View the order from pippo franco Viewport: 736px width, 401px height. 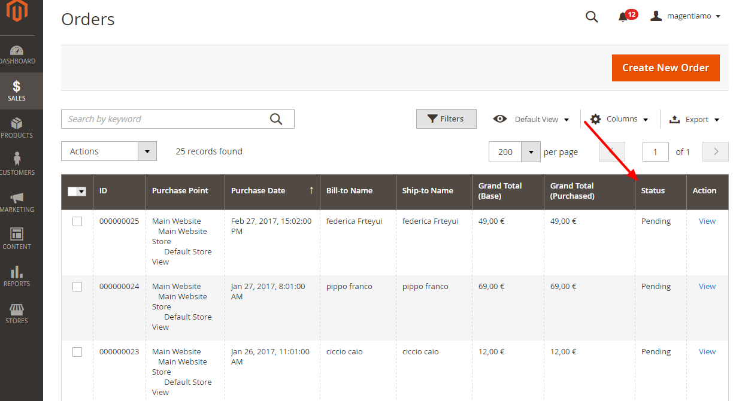707,286
